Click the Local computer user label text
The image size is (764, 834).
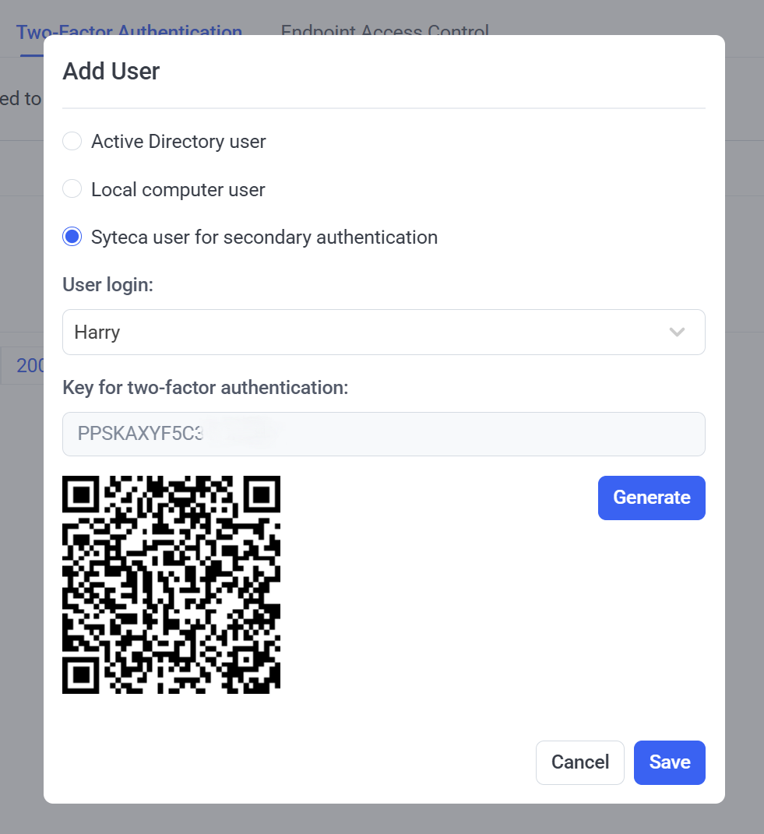pos(178,189)
